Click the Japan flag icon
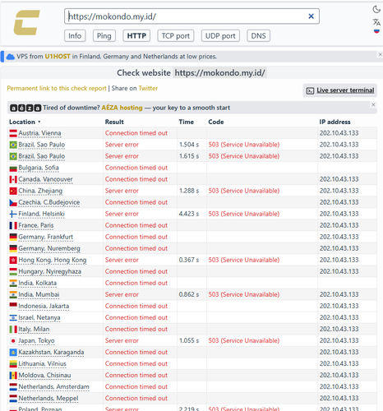 [13, 341]
